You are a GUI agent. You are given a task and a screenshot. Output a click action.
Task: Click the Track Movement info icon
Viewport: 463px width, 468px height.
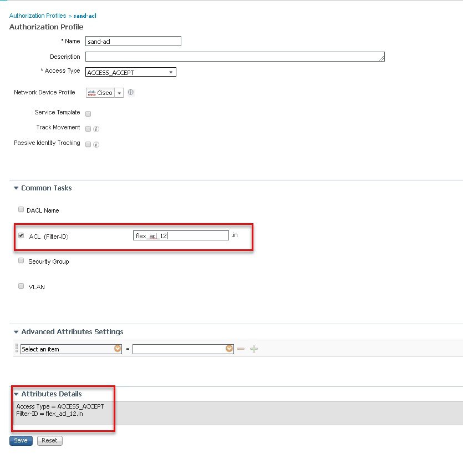pyautogui.click(x=96, y=129)
